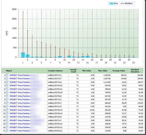Click max value 1,387.00

107,79
